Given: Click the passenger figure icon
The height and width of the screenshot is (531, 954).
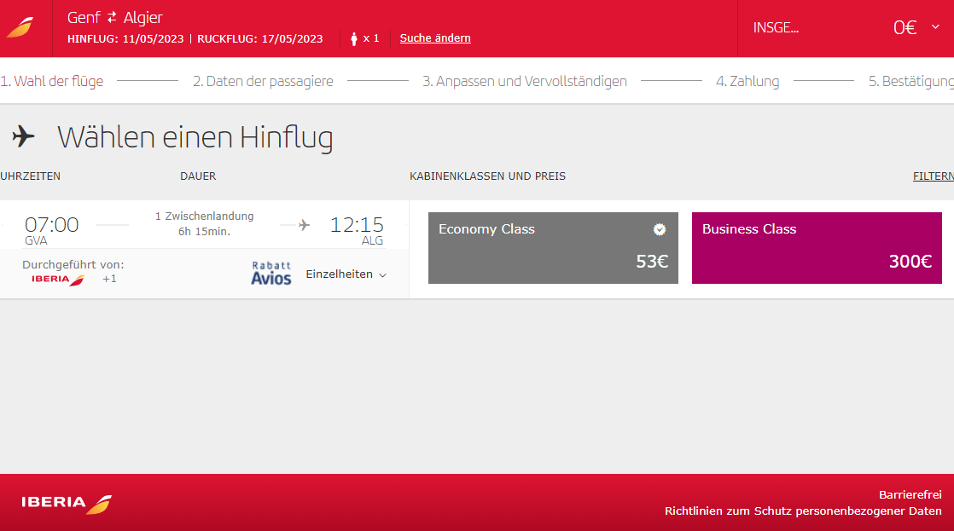Looking at the screenshot, I should pos(353,39).
